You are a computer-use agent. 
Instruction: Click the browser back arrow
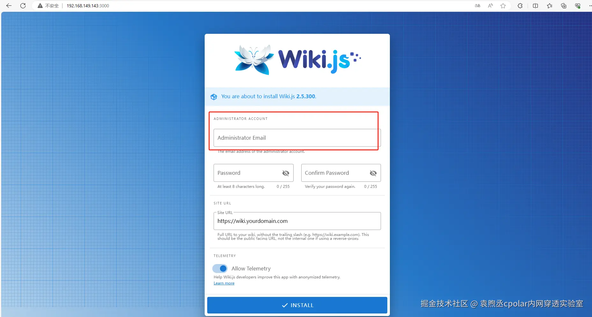tap(9, 6)
